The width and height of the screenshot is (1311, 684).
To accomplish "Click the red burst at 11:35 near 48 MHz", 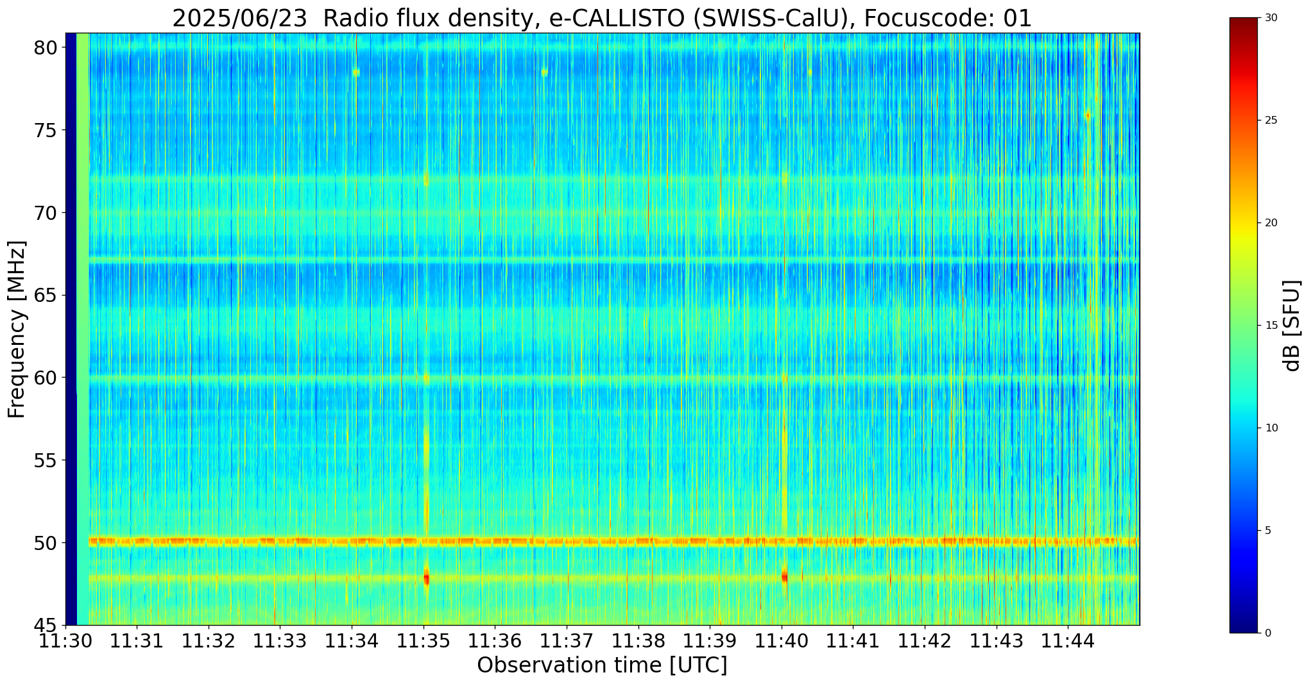I will 426,577.
